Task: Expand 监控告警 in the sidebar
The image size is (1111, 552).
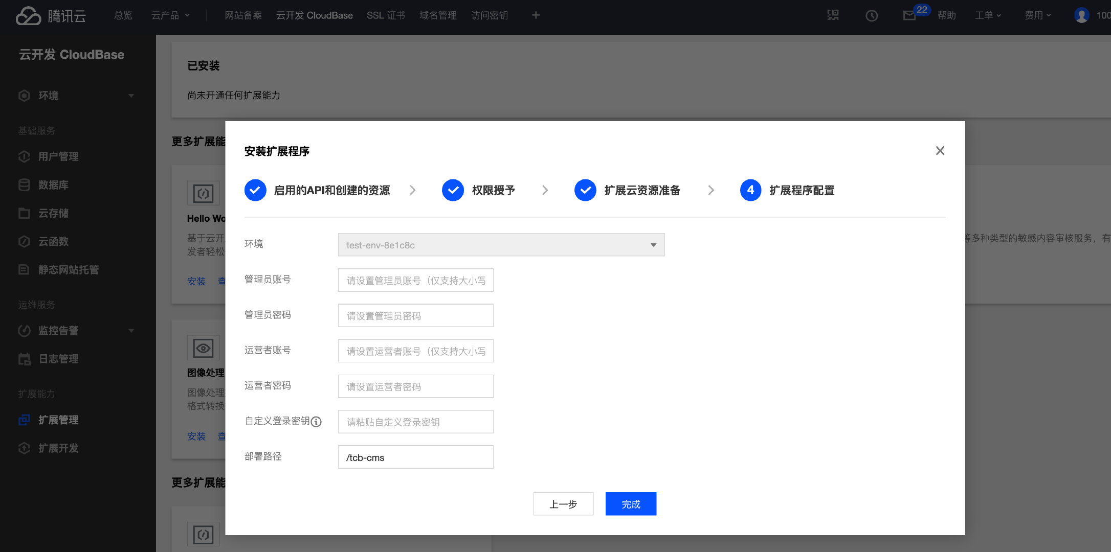Action: [x=58, y=331]
